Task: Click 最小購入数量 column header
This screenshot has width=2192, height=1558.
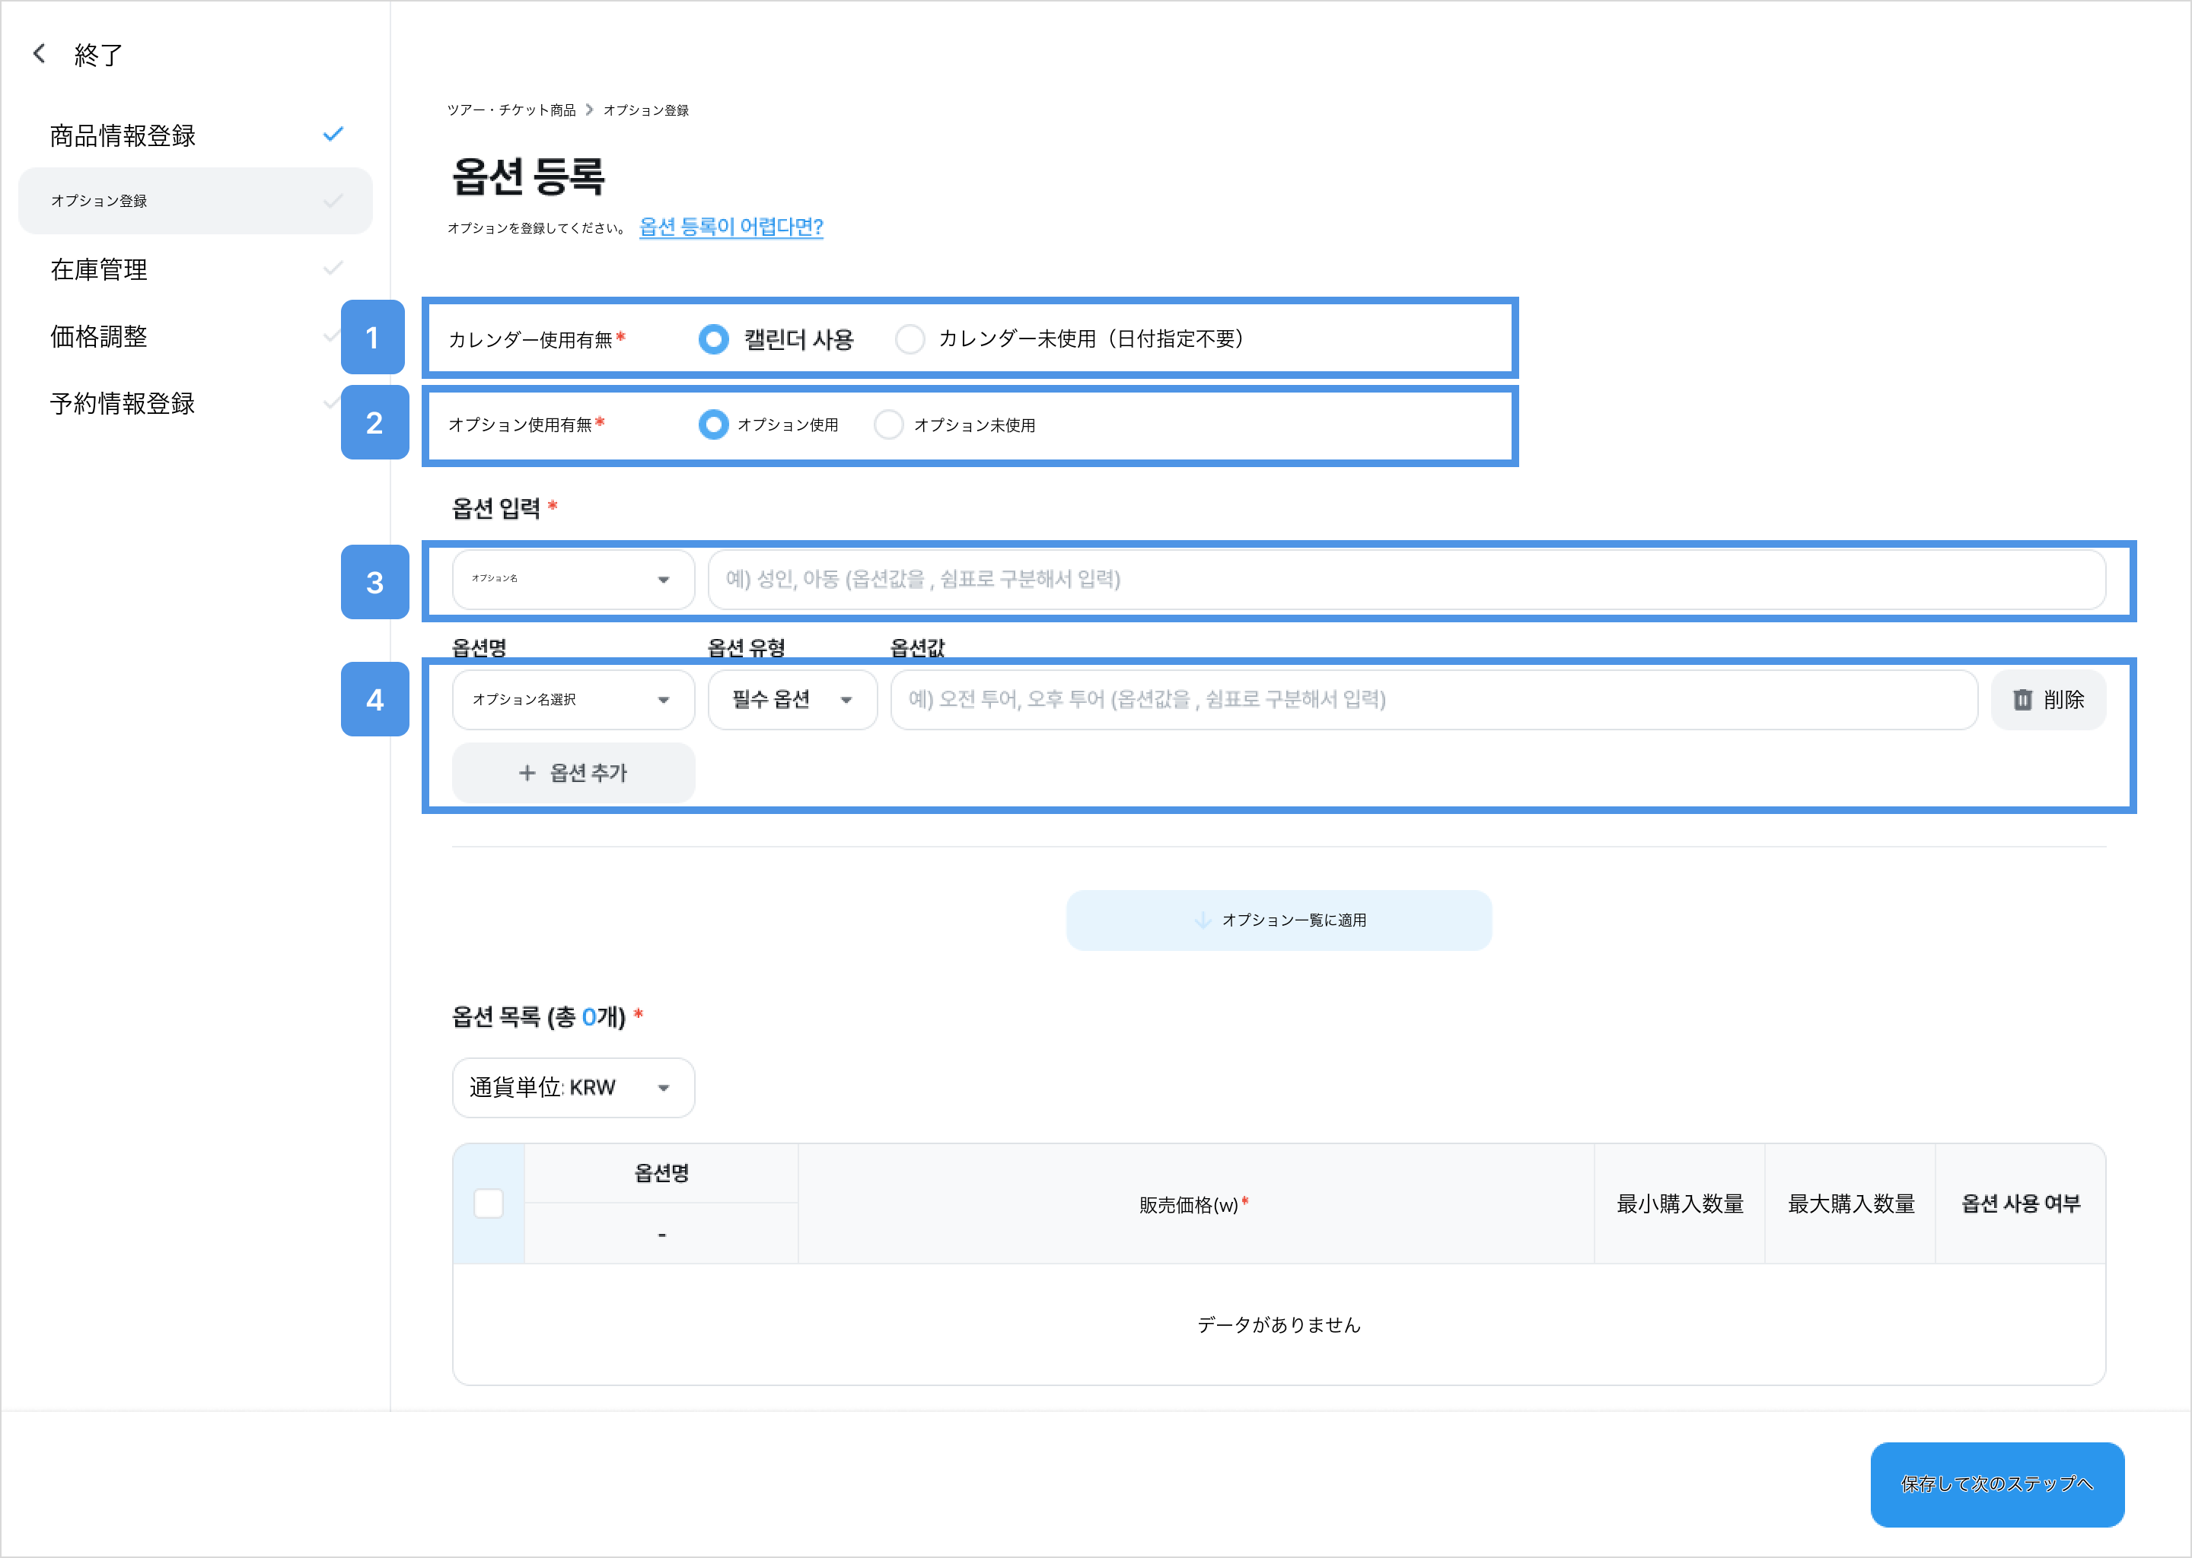Action: coord(1680,1204)
